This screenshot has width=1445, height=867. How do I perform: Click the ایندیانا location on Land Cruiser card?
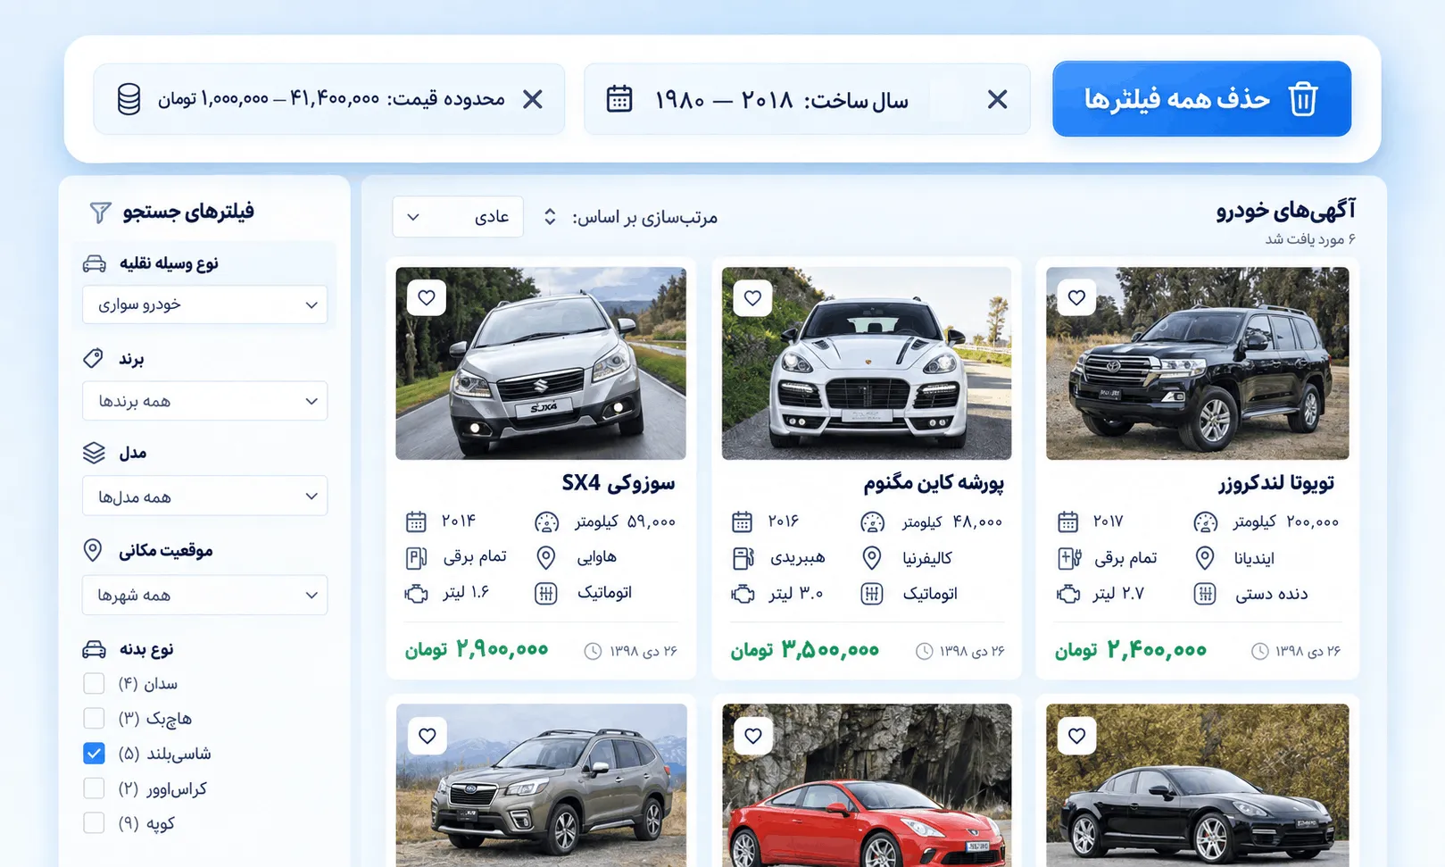(1254, 558)
